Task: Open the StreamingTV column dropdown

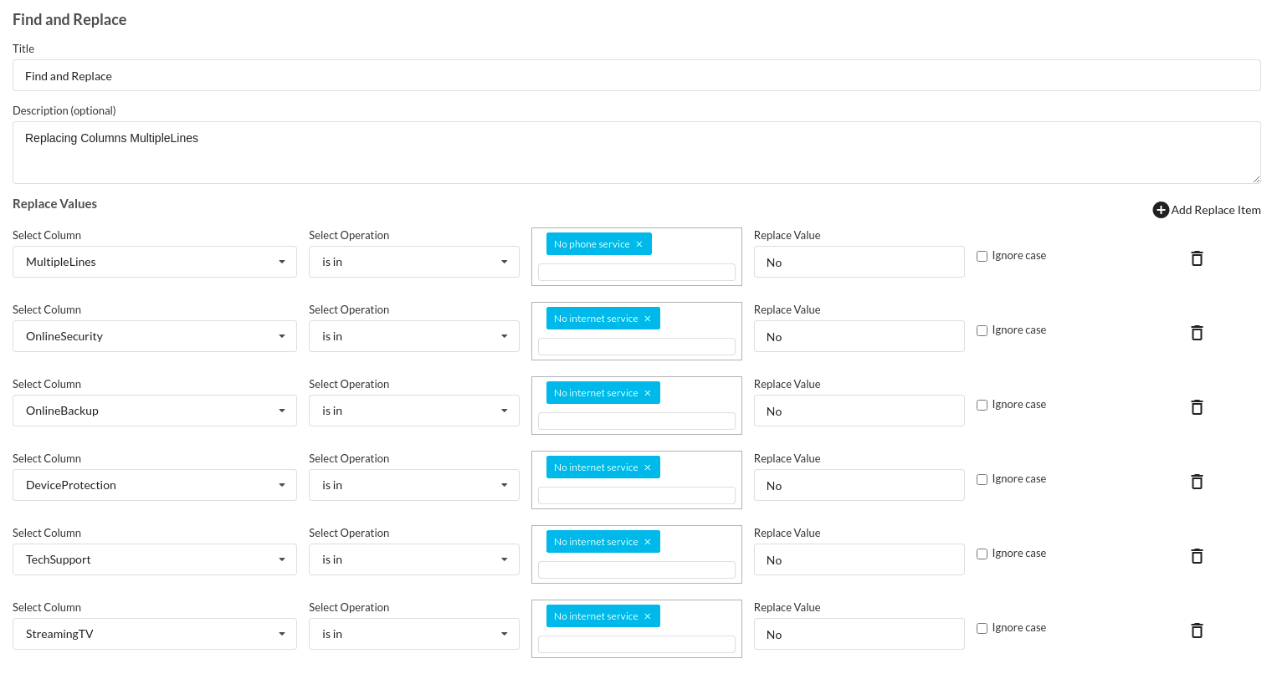Action: click(155, 634)
